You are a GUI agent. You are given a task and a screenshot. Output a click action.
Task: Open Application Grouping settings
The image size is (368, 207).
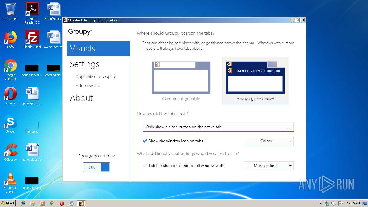(x=96, y=76)
